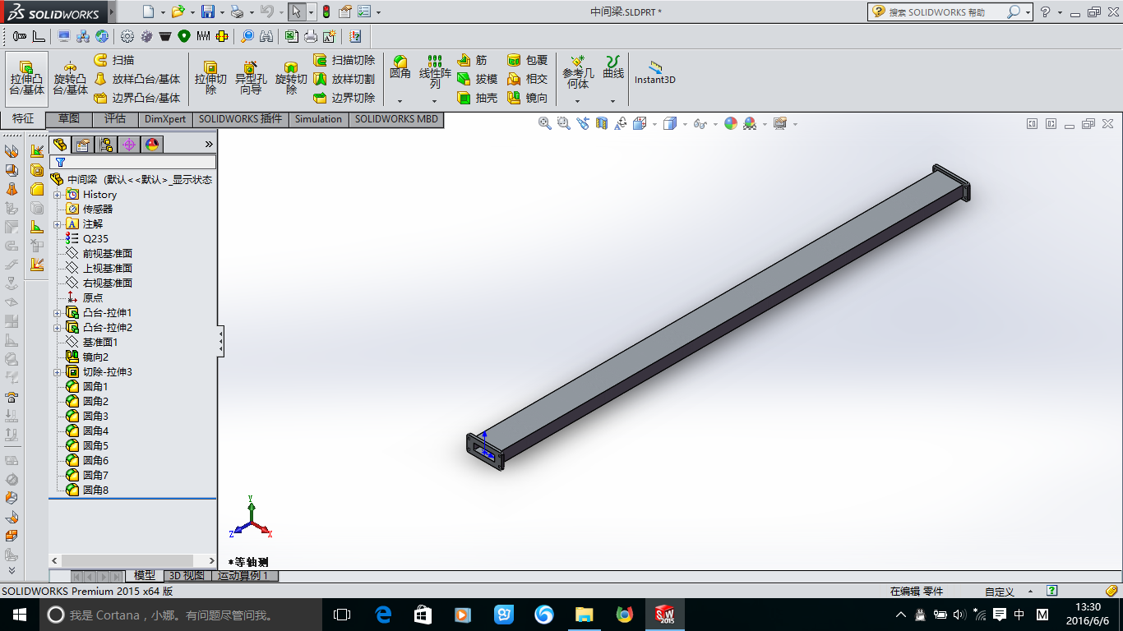The image size is (1123, 631).
Task: Select the 边界切除 boundary cut tool
Action: coord(344,98)
